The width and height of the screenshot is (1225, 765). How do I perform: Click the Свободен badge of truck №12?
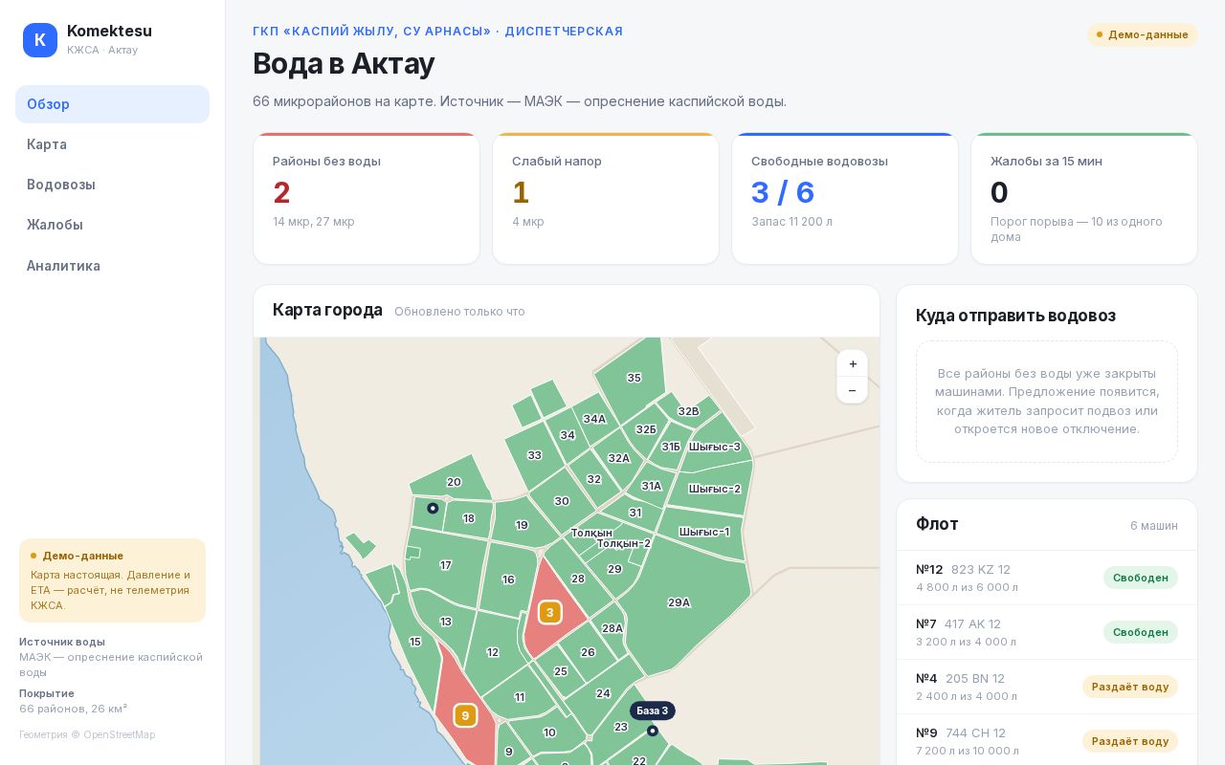coord(1141,578)
